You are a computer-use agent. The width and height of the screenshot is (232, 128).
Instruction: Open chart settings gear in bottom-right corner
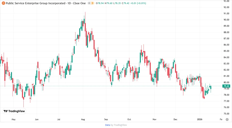click(227, 119)
